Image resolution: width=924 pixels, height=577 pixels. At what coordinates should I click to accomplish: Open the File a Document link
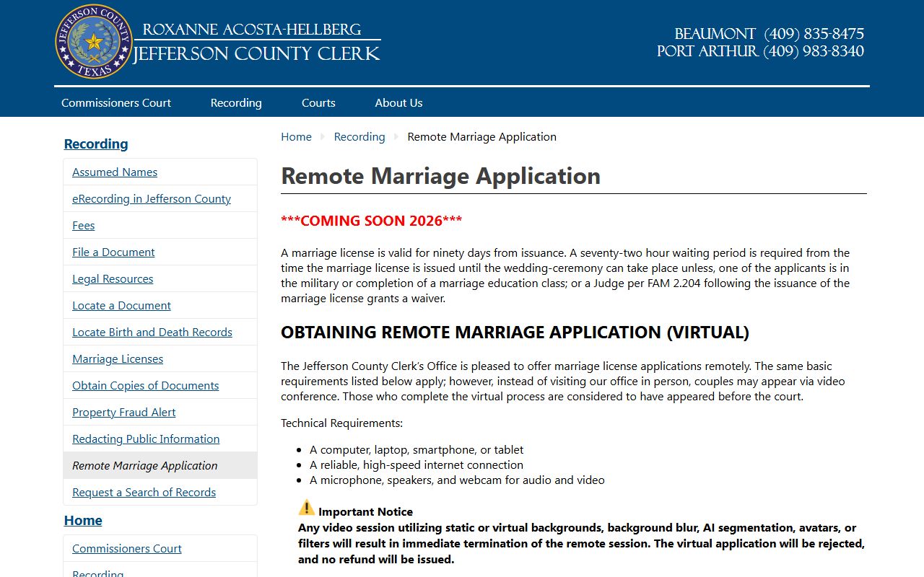tap(113, 252)
